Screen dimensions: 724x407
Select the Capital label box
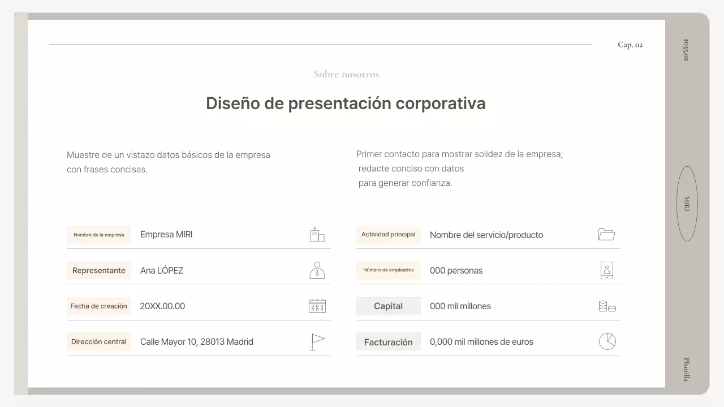[389, 306]
